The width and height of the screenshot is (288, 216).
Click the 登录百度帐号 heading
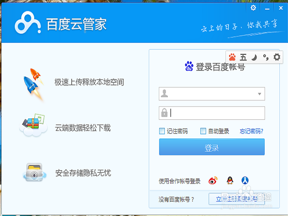pos(220,67)
